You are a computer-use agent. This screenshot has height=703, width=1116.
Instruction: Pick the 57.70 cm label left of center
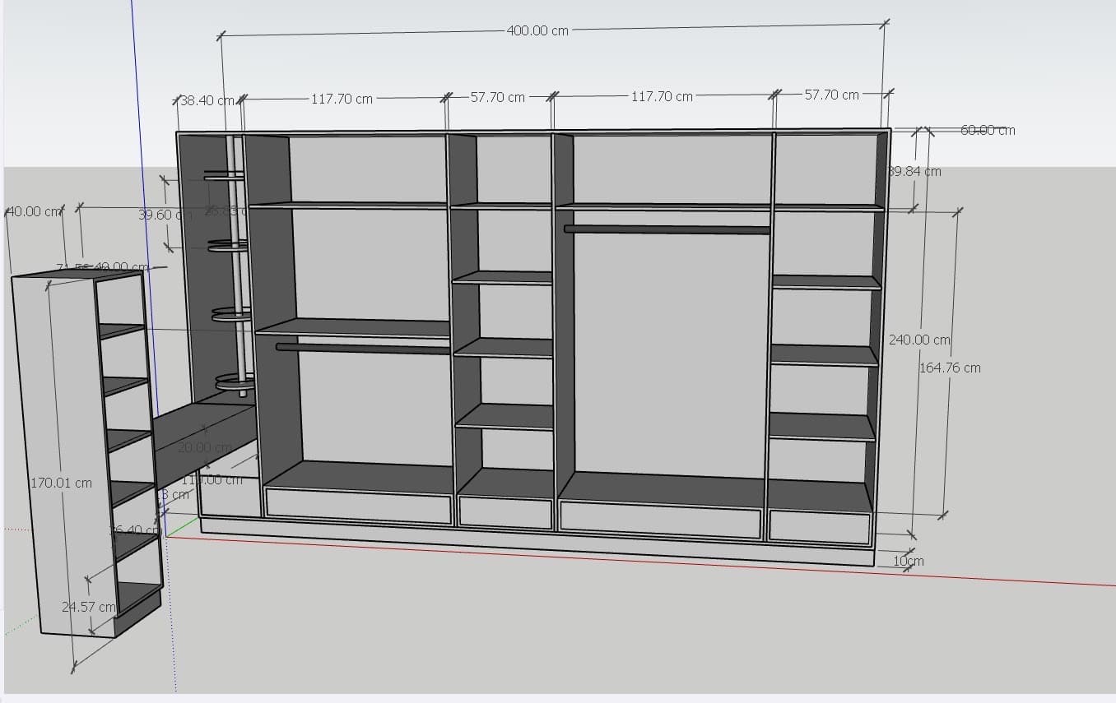click(498, 97)
